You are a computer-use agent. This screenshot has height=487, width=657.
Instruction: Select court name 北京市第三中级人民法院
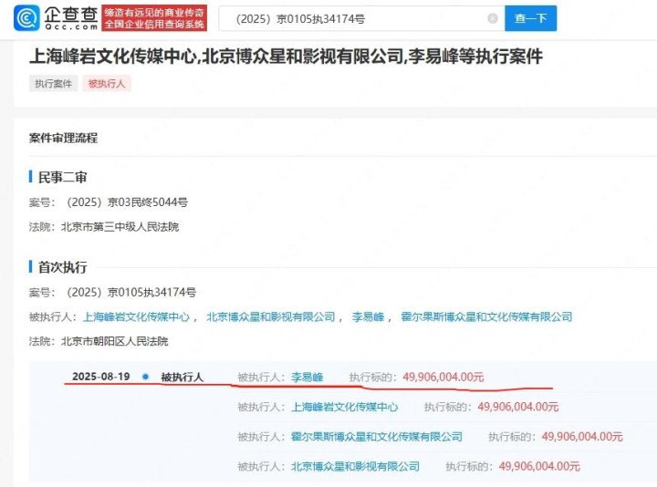point(120,227)
